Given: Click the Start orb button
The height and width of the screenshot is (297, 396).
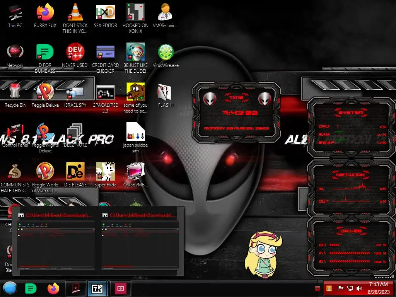Looking at the screenshot, I should click(x=10, y=288).
